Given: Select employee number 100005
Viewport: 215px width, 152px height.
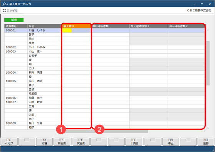Looking at the screenshot, I should [11, 81].
